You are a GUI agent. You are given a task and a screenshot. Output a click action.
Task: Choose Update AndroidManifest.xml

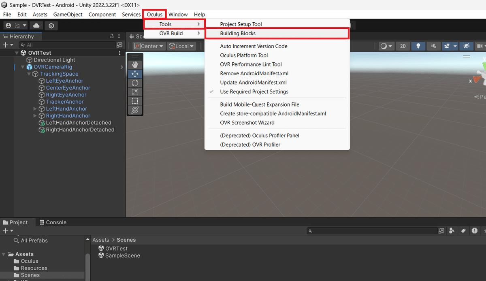coord(277,83)
